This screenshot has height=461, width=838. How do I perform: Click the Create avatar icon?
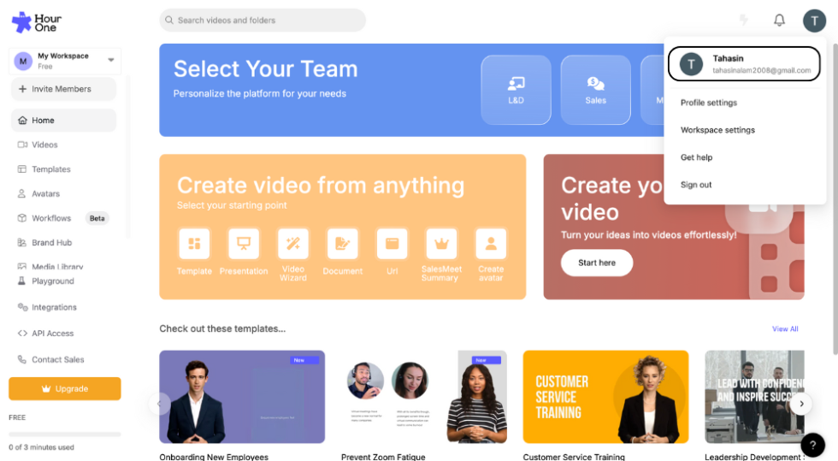pyautogui.click(x=491, y=244)
